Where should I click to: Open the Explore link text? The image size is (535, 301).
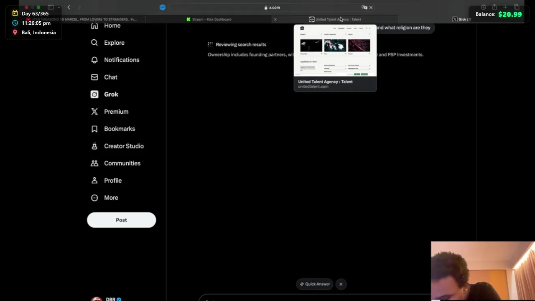(114, 43)
